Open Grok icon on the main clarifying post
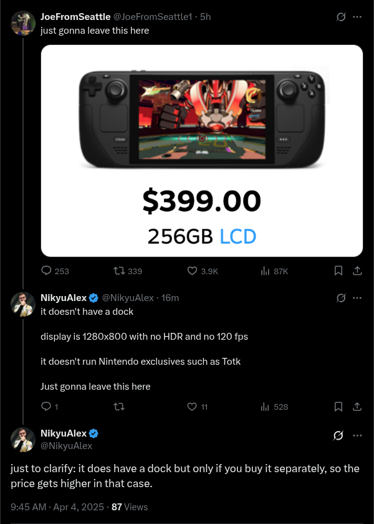The height and width of the screenshot is (524, 374). click(338, 435)
